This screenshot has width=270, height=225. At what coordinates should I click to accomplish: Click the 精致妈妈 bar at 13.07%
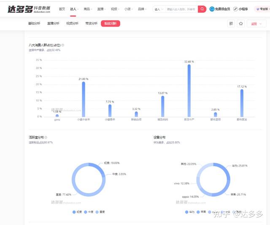pyautogui.click(x=162, y=106)
